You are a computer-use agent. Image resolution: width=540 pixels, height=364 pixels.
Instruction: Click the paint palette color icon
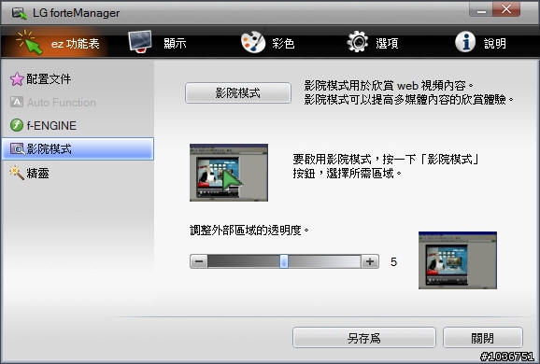point(253,42)
